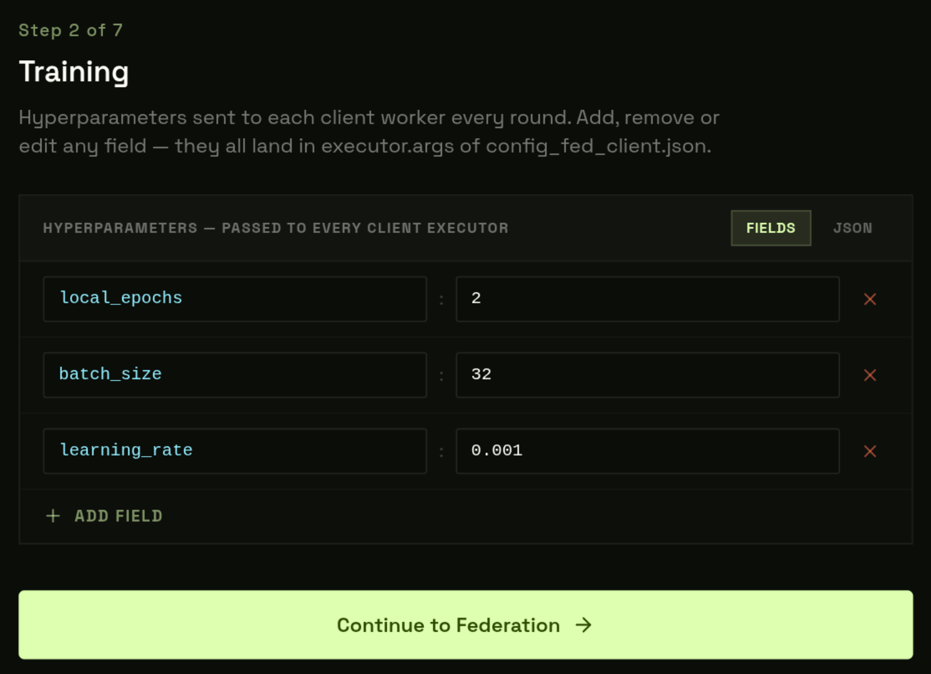Screen dimensions: 931x674
Task: Edit the local_epochs key name field
Action: [235, 299]
